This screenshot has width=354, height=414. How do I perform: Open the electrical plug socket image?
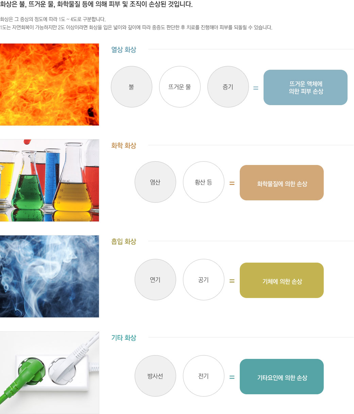point(49,372)
